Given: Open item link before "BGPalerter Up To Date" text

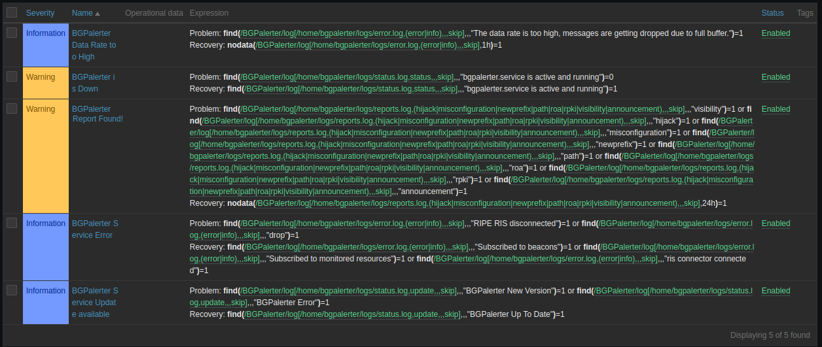Looking at the screenshot, I should point(353,314).
